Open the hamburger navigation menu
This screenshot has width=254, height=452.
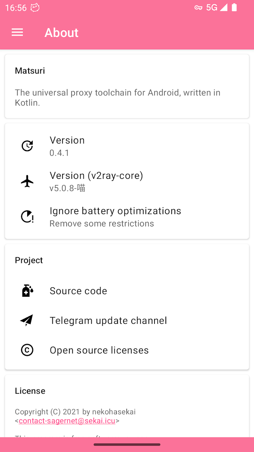(x=17, y=33)
